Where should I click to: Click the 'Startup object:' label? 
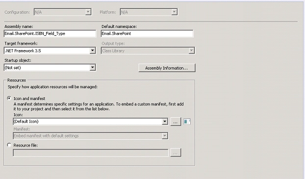tap(18, 60)
